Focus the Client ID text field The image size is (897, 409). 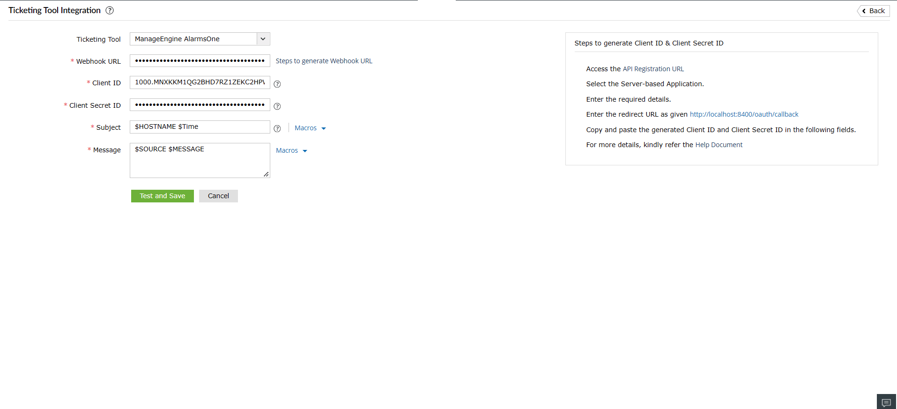(200, 82)
